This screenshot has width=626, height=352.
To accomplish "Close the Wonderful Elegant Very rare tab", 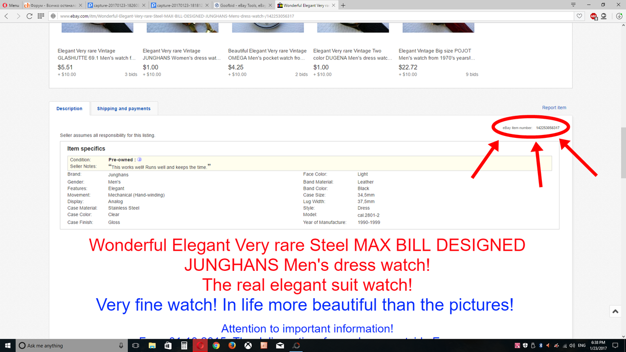I will click(334, 5).
